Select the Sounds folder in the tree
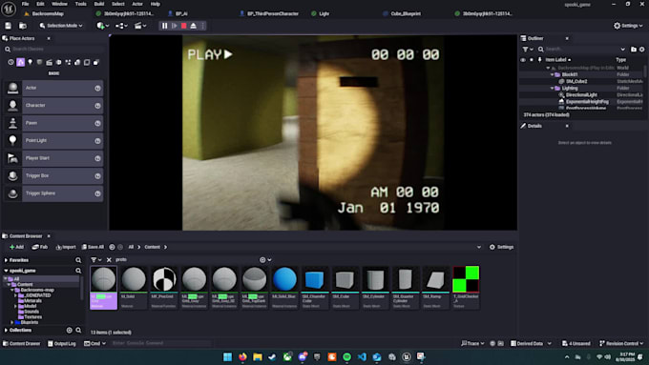This screenshot has height=365, width=649. coord(31,312)
